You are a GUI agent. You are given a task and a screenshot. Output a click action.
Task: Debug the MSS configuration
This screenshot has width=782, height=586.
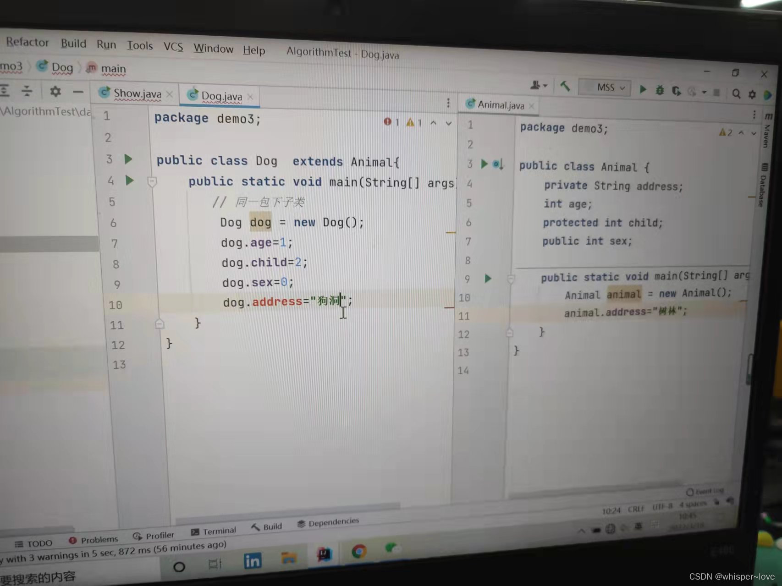coord(660,90)
